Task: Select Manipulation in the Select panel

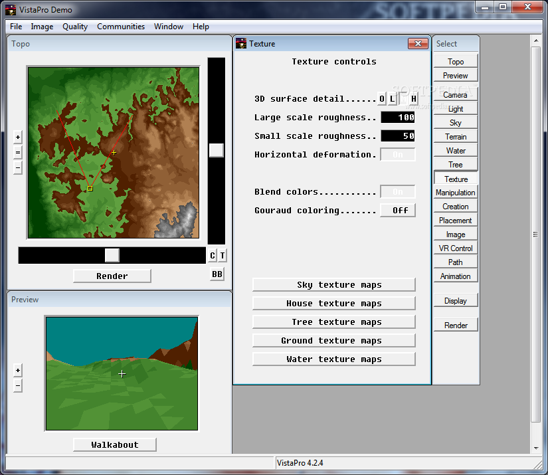Action: (456, 193)
